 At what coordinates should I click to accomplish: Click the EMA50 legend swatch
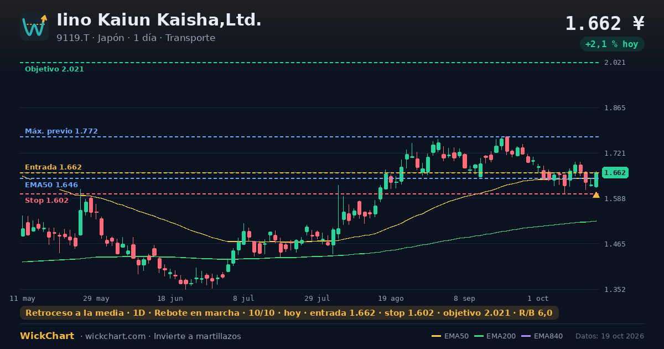(x=436, y=336)
